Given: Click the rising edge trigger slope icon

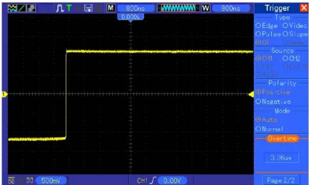Looking at the screenshot, I should [x=153, y=180].
